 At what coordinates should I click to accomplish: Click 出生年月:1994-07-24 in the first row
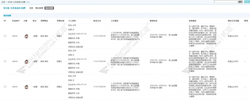77,34
